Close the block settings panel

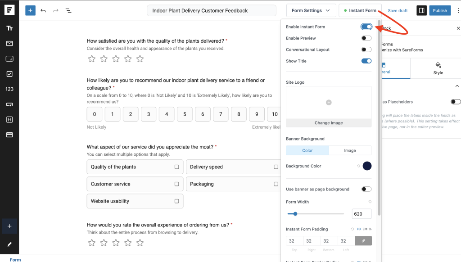point(458,28)
